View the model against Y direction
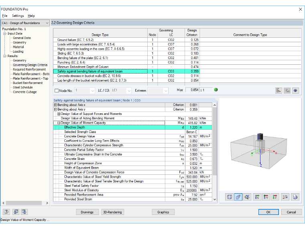 (x=266, y=197)
